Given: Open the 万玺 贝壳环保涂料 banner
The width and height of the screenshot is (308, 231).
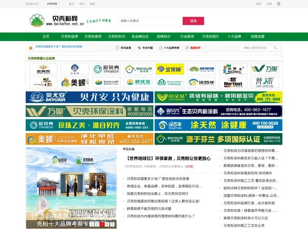Looking at the screenshot, I should [x=89, y=111].
